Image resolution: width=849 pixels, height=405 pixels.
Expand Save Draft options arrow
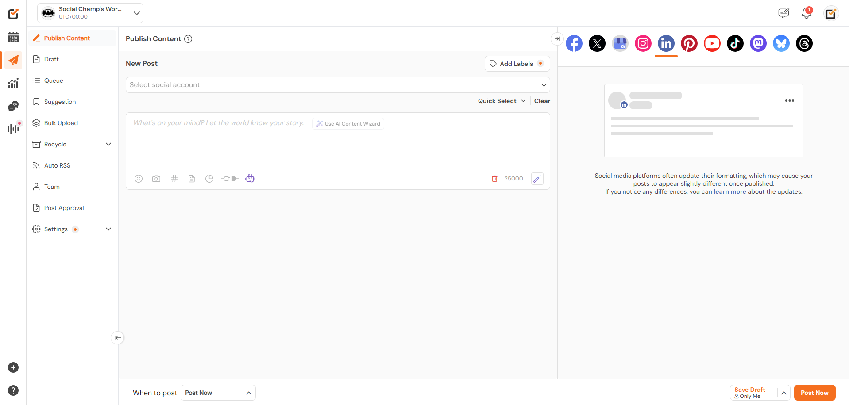click(x=783, y=393)
